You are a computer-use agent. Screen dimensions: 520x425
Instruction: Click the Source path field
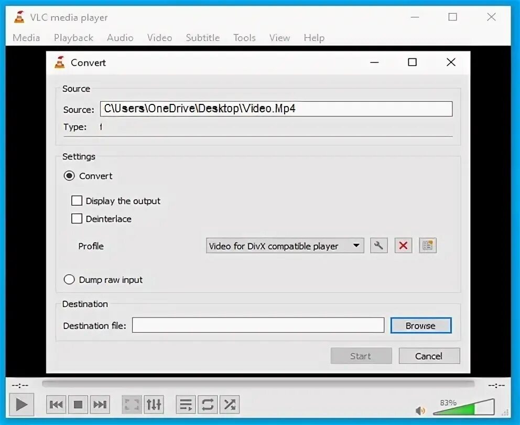tap(276, 109)
